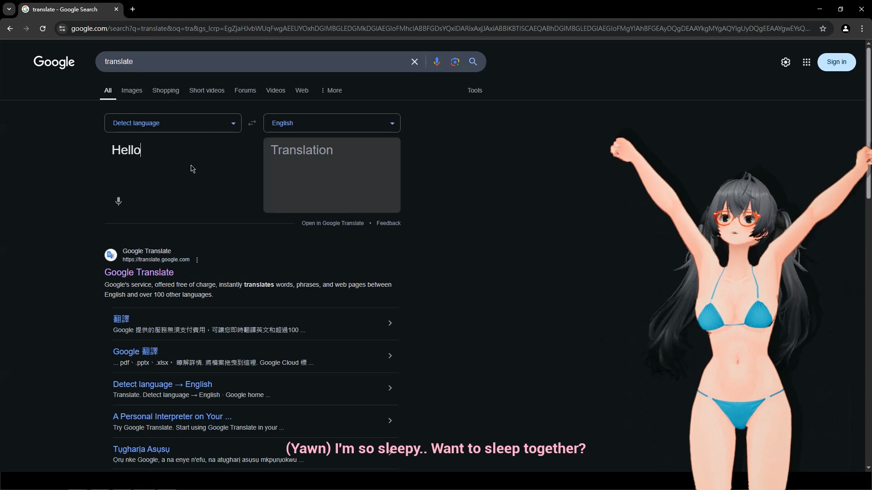The image size is (872, 490).
Task: Click the microphone icon for voice search
Action: [x=437, y=62]
